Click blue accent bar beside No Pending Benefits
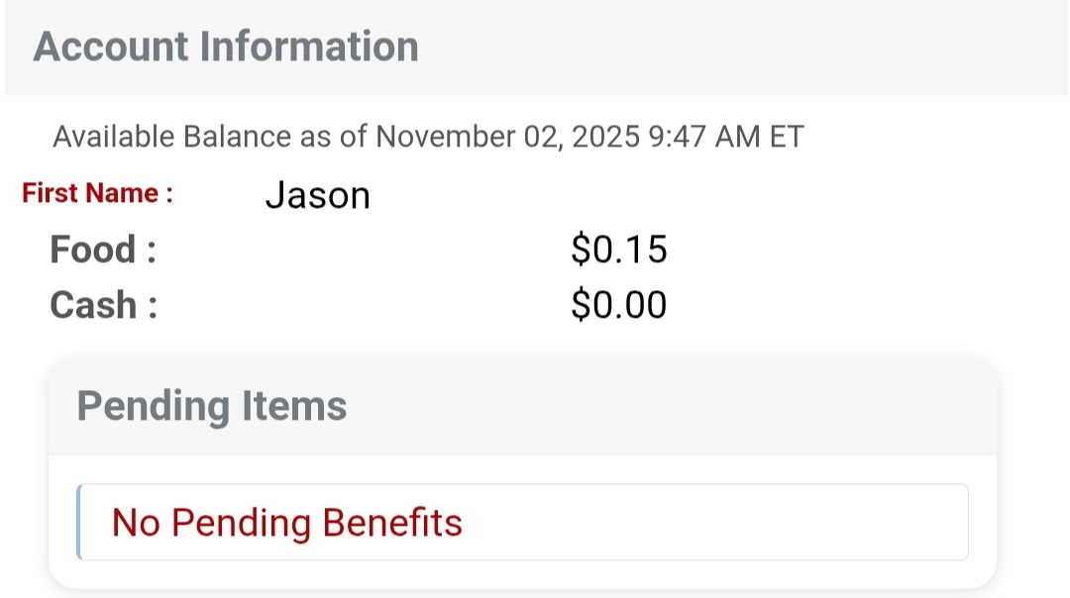This screenshot has width=1070, height=598. (79, 522)
